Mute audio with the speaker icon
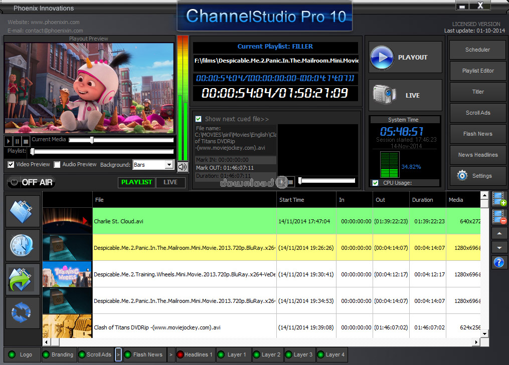The width and height of the screenshot is (509, 365). click(183, 167)
